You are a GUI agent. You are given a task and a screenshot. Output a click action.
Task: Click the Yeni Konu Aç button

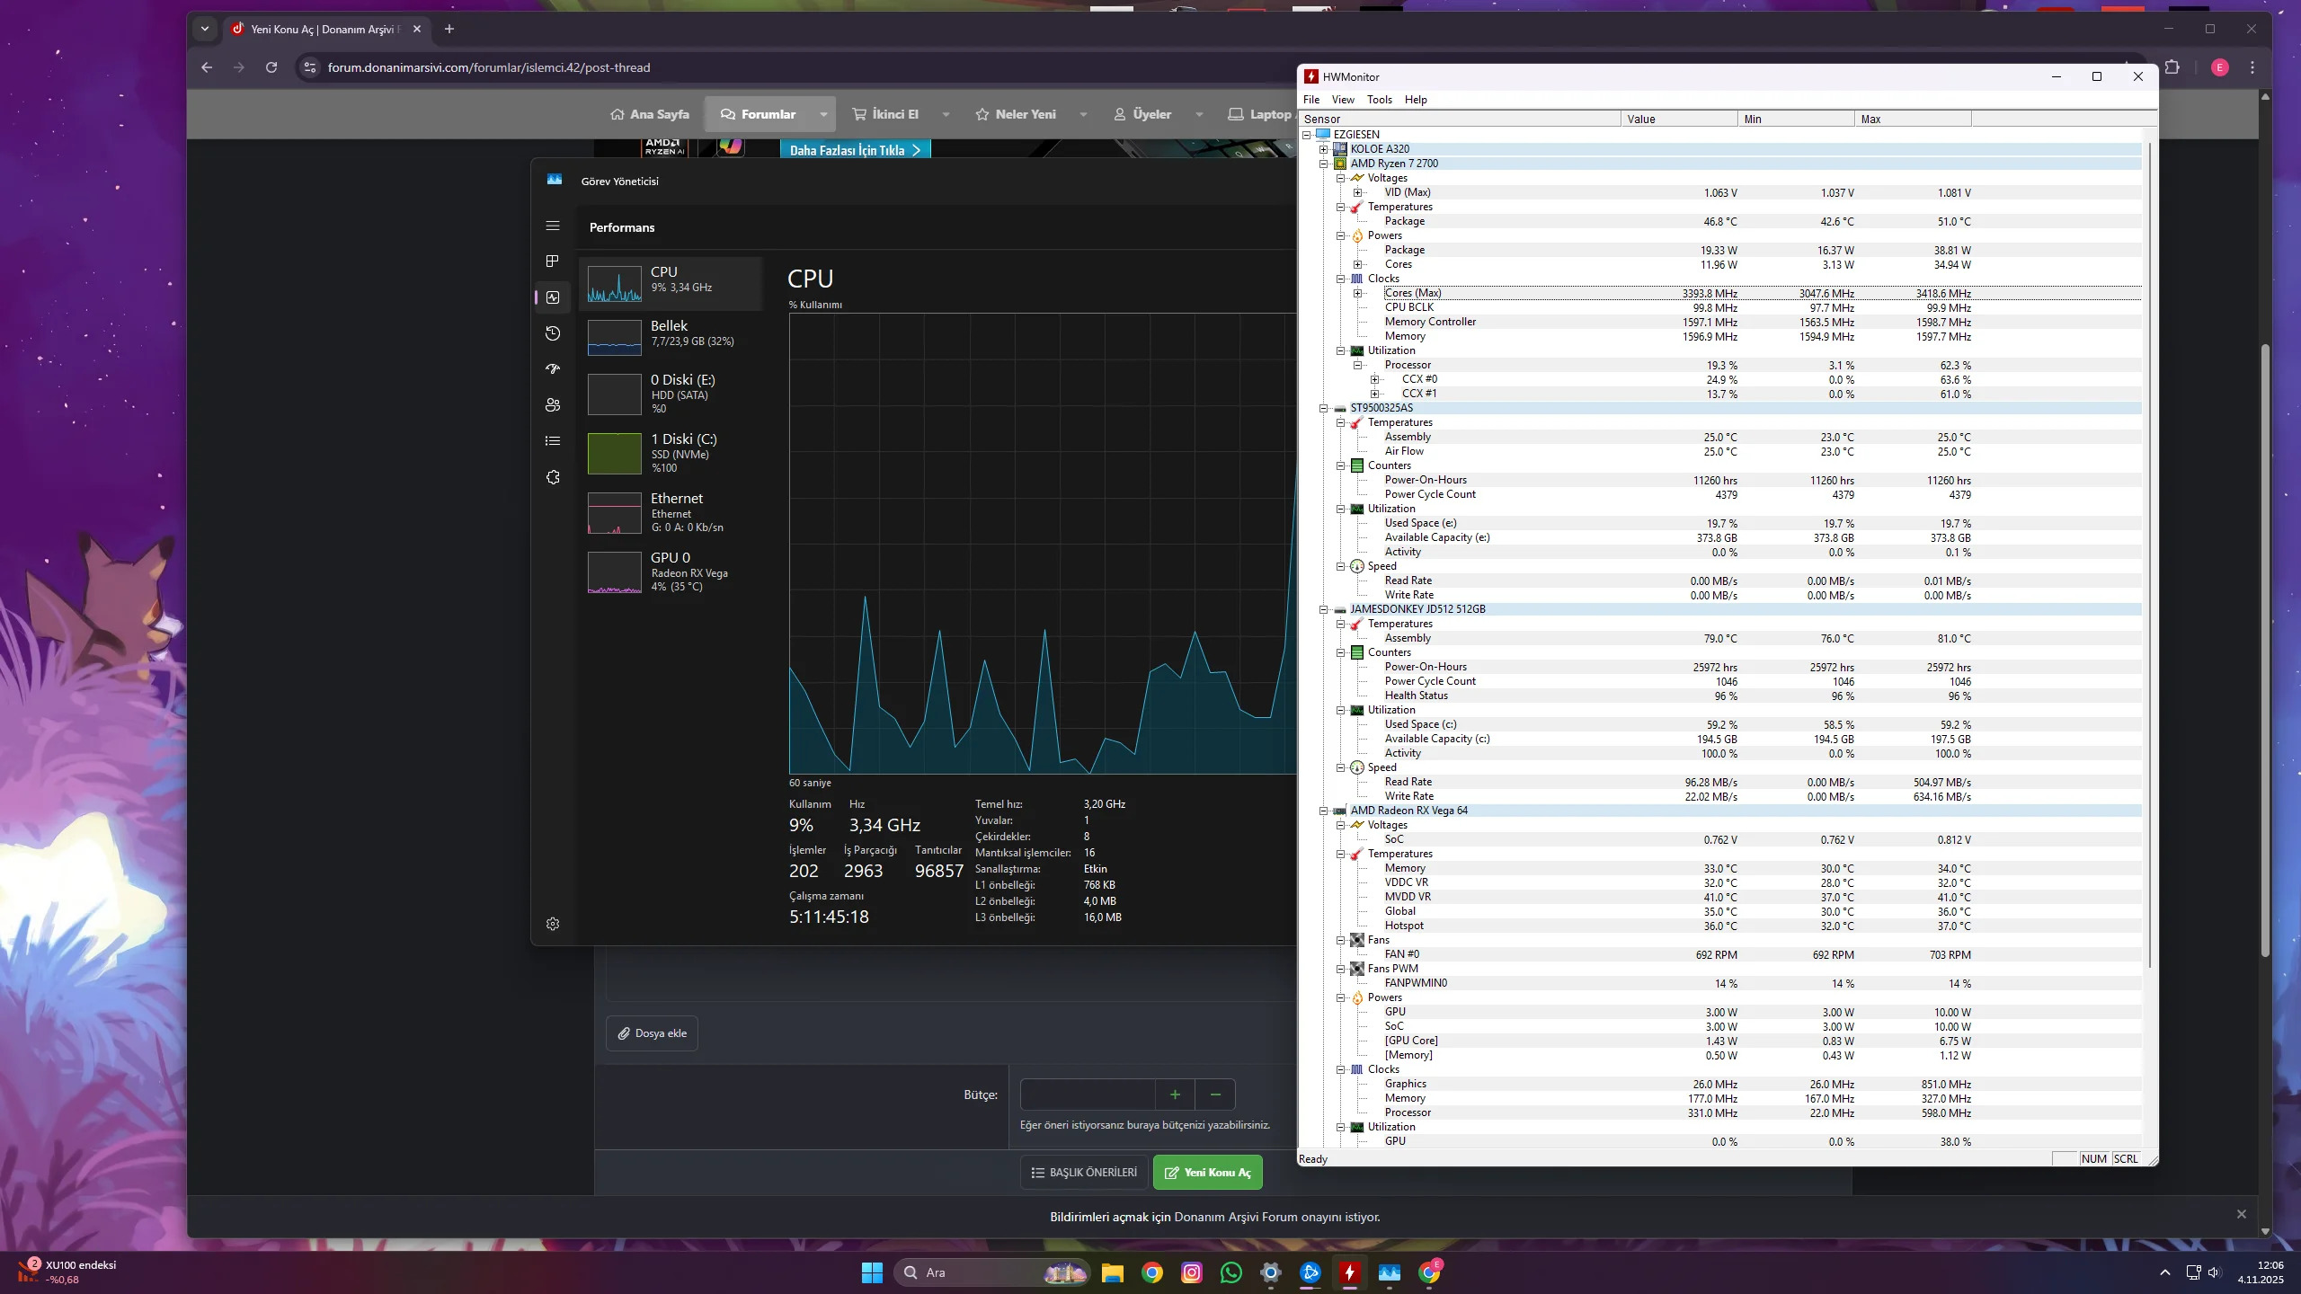(1207, 1172)
